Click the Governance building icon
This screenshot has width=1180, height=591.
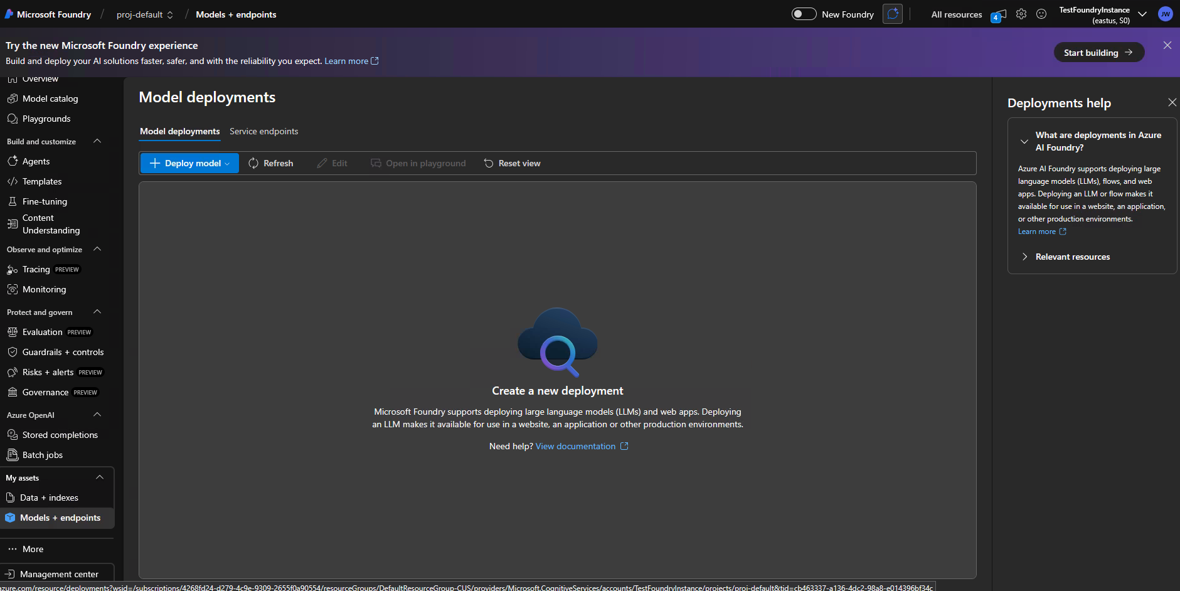(x=13, y=392)
